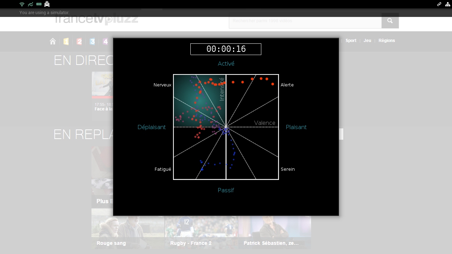The width and height of the screenshot is (452, 254).
Task: Click the Wi-Fi status icon
Action: click(22, 4)
